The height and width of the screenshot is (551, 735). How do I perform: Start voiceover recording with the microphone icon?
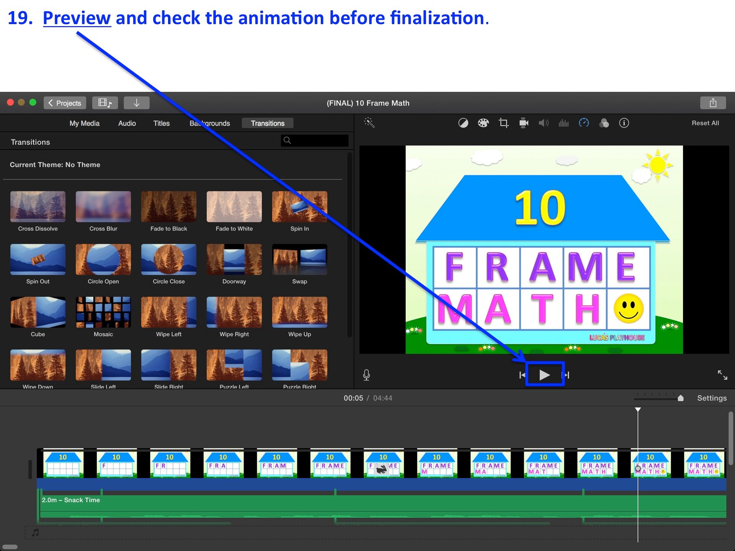[x=366, y=375]
